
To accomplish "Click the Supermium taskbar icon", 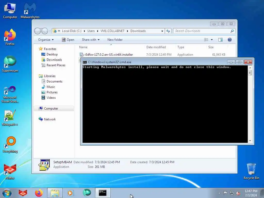I will (87, 193).
